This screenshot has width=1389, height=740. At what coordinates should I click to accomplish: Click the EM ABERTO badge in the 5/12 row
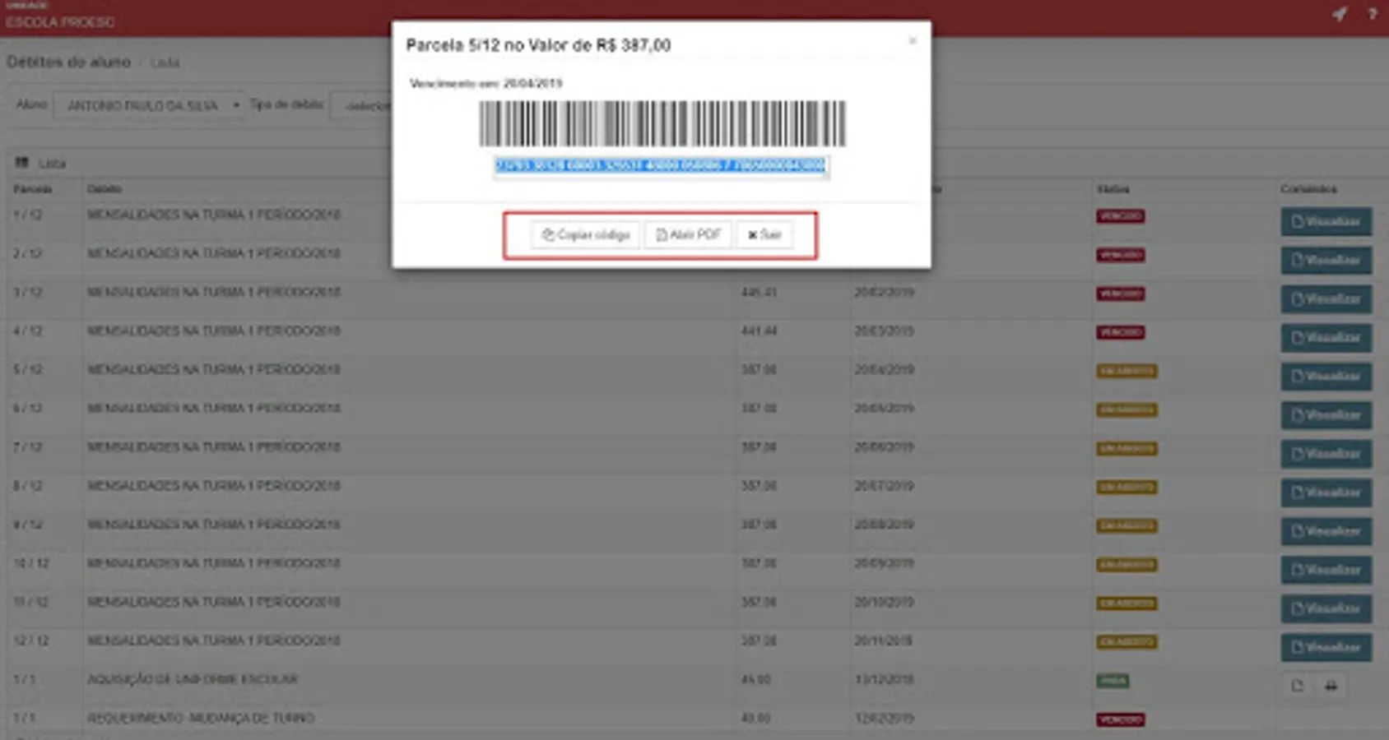pos(1127,371)
